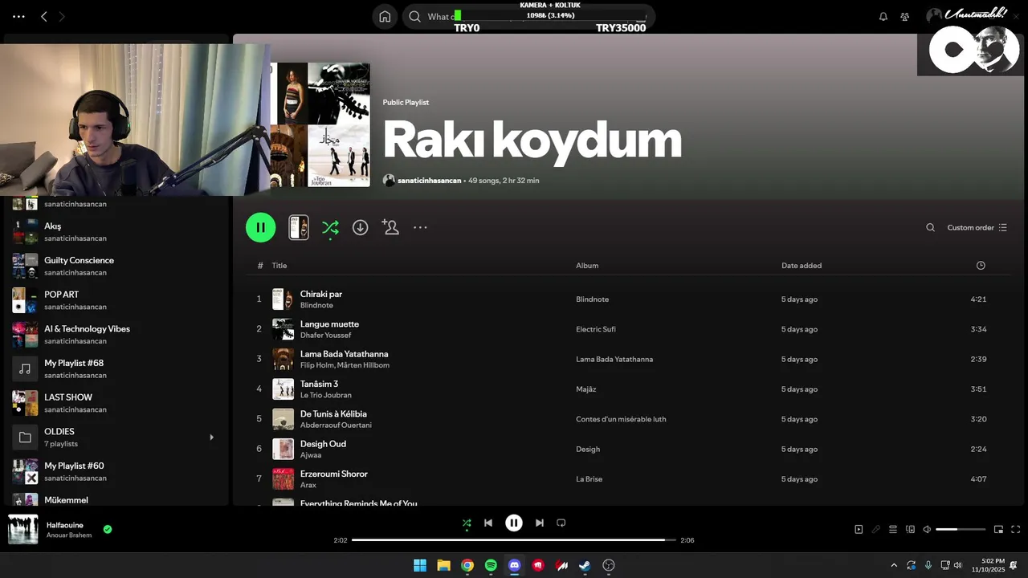Skip to the next track
Viewport: 1028px width, 578px height.
click(x=540, y=523)
